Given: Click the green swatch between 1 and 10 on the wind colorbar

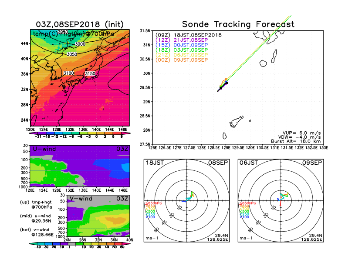Looking at the screenshot, I should pos(80,244).
